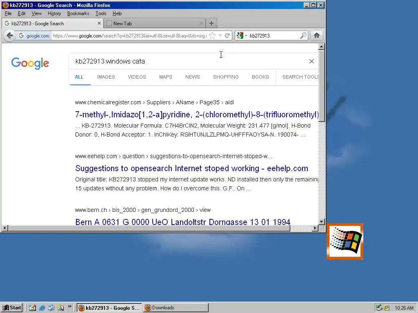Switch to Downloads window in taskbar

pos(176,308)
